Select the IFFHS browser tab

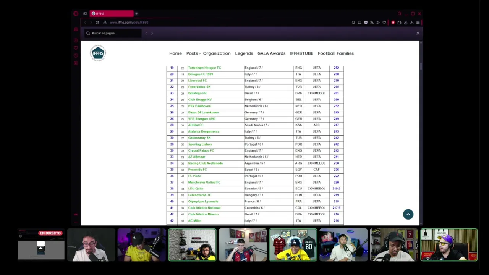(x=112, y=13)
